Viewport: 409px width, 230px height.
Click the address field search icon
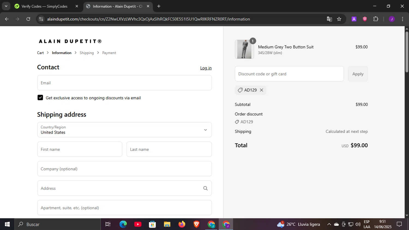(205, 188)
